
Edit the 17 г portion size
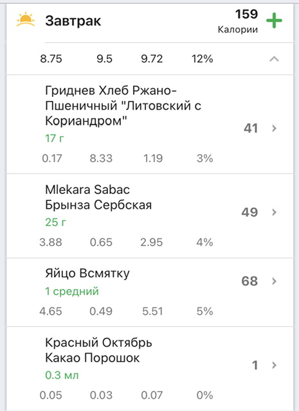click(55, 138)
